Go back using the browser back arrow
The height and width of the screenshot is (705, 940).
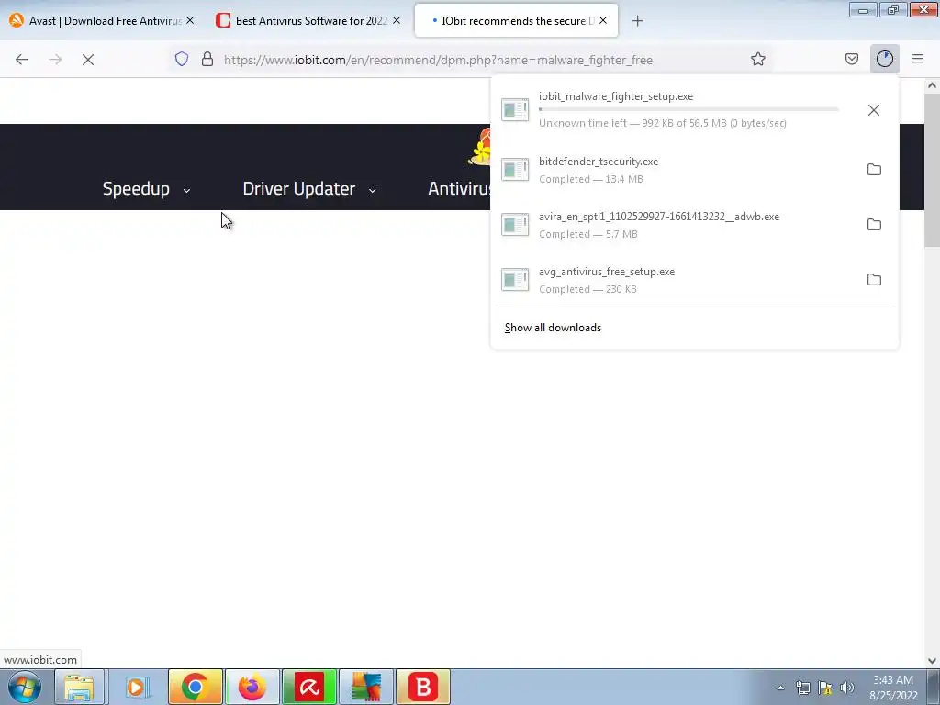coord(22,60)
